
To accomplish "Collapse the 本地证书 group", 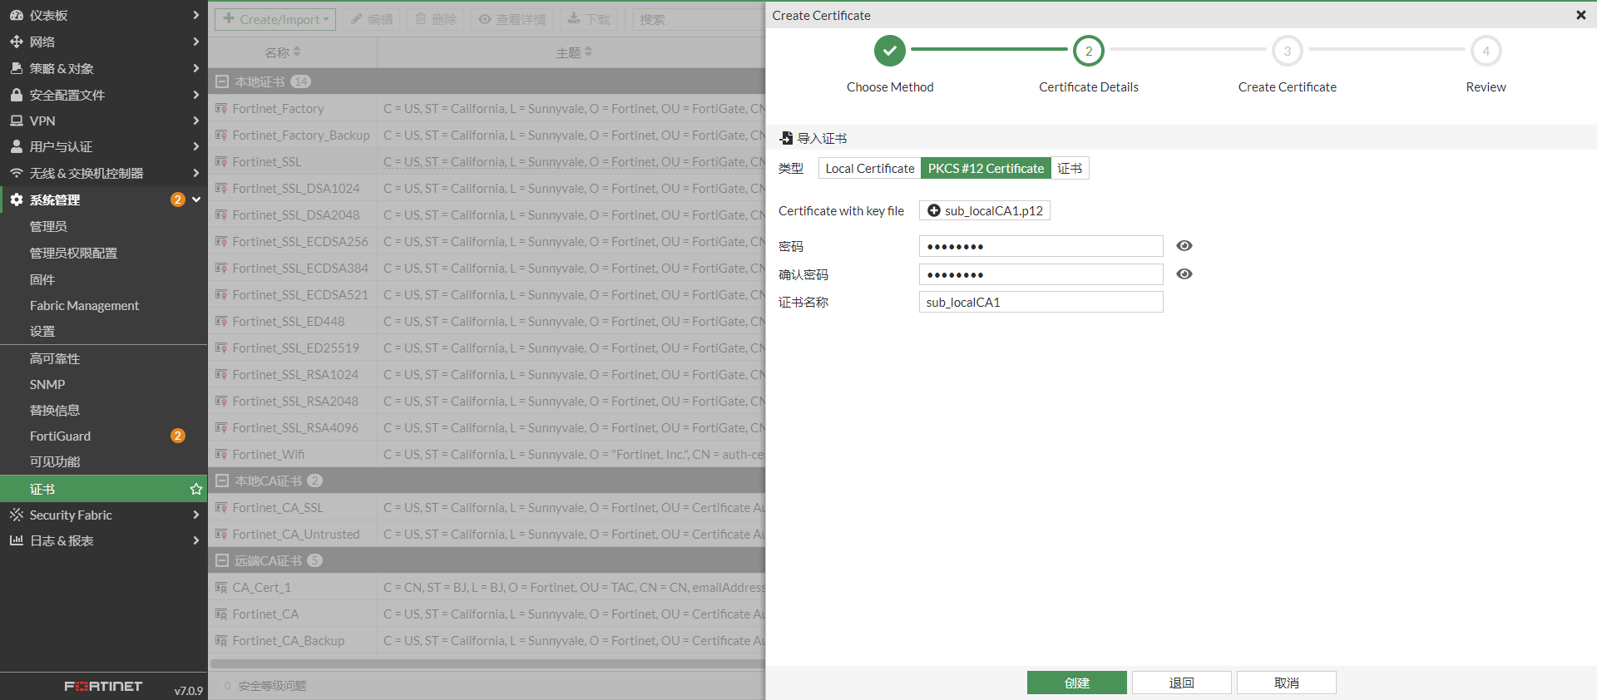I will point(222,81).
